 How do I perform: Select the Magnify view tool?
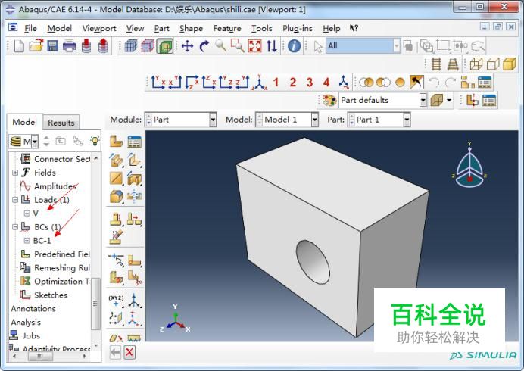tap(220, 45)
